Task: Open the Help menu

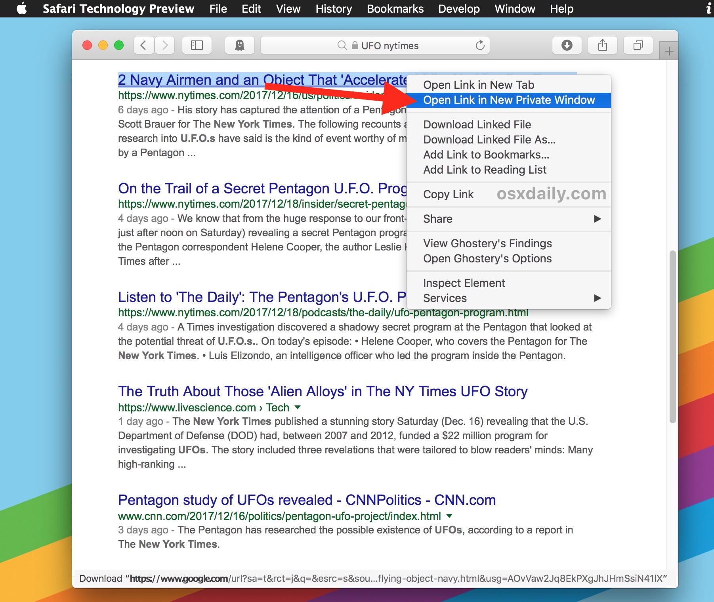Action: (561, 8)
